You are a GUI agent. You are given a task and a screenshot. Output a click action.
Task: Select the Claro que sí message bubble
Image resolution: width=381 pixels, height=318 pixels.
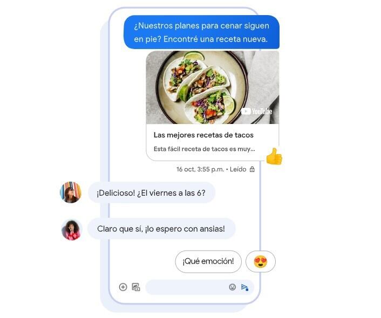(x=161, y=229)
